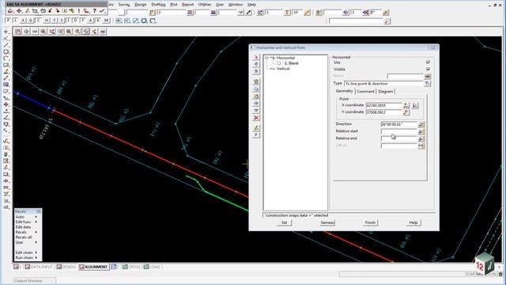Click the question mark icon in Edit SA Alignment toolbar
Viewport: 506px width, 285px height.
point(95,11)
